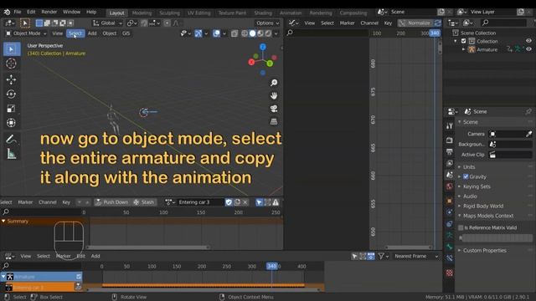This screenshot has height=301, width=536.
Task: Toggle the Gravity checkbox
Action: (x=466, y=176)
